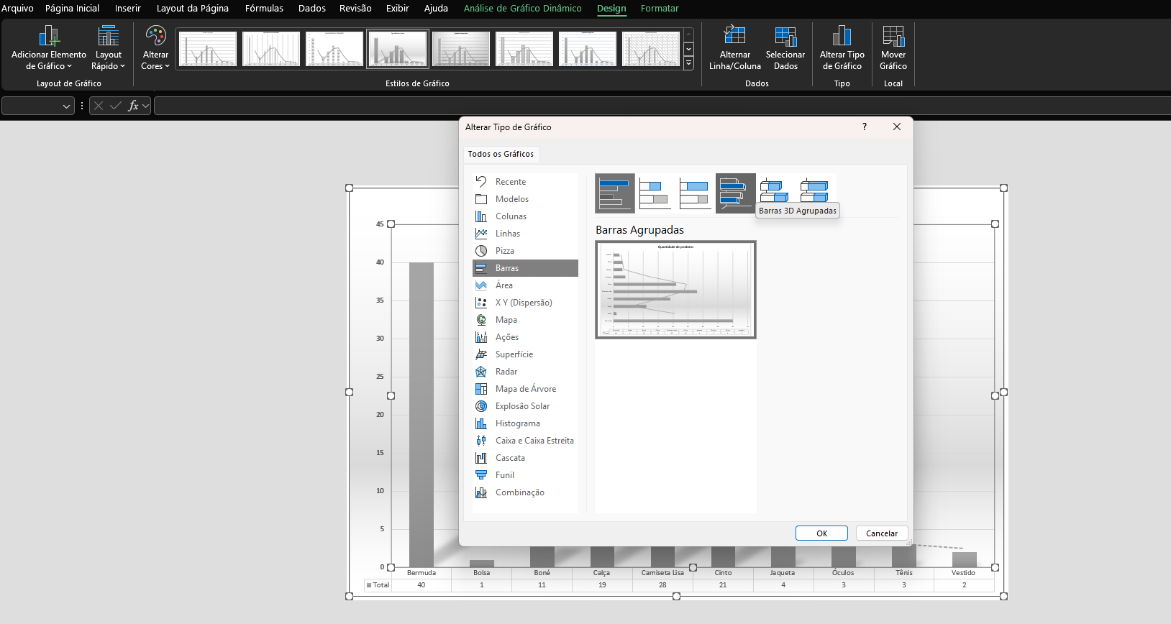The image size is (1171, 624).
Task: Switch to Inserir ribbon tab
Action: 127,9
